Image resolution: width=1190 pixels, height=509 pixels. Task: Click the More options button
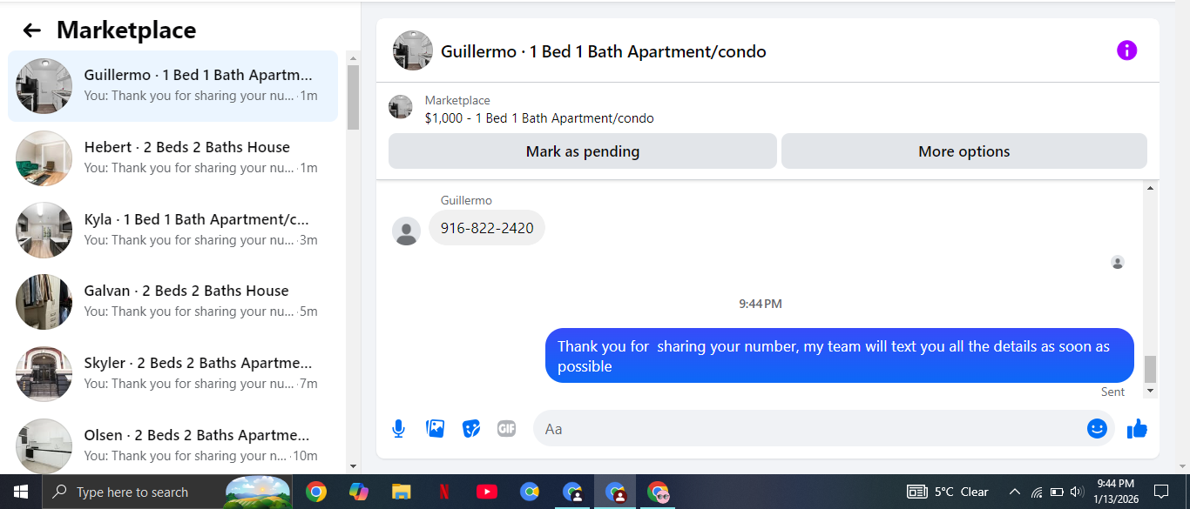click(x=963, y=151)
